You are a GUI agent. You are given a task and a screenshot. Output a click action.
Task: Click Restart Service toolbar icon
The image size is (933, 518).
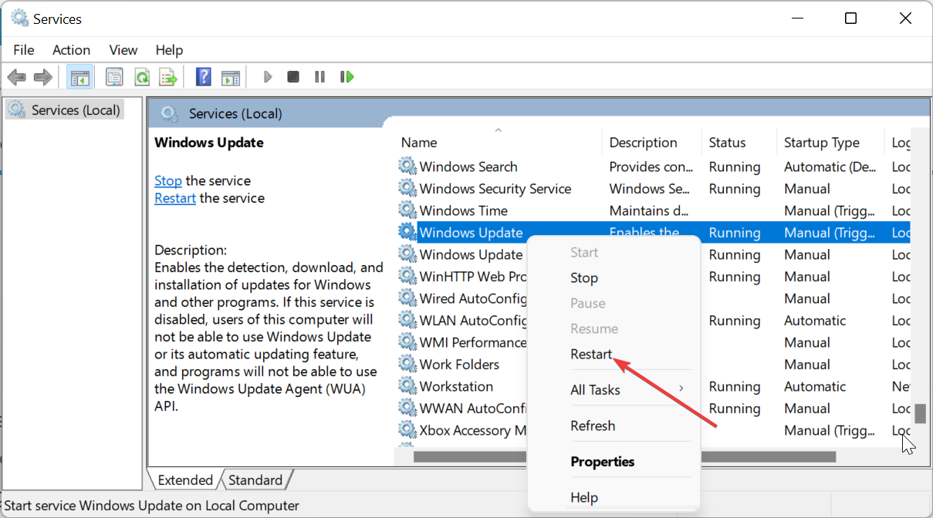[347, 77]
